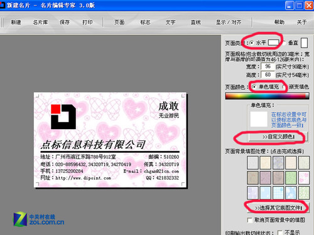The width and height of the screenshot is (314, 235).
Task: Click the 宽度 width input field
Action: click(x=268, y=66)
